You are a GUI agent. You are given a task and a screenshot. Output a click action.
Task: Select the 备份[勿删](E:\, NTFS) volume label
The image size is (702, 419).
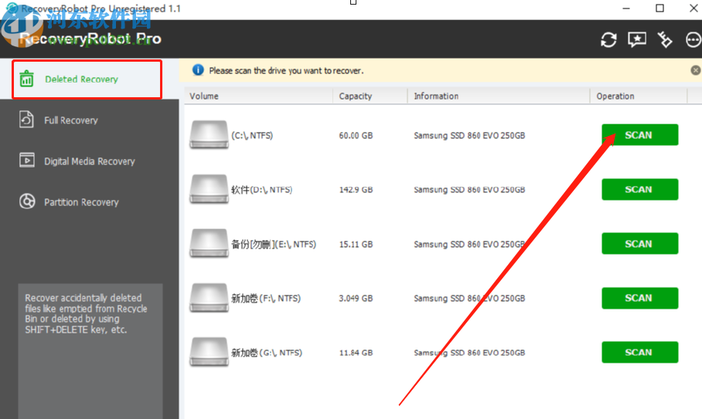[274, 245]
